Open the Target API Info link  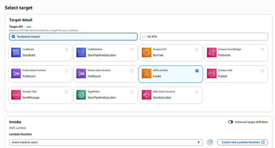click(29, 27)
